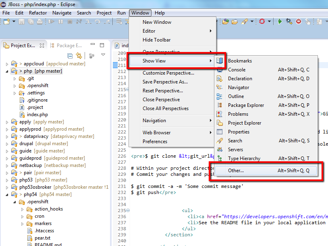The image size is (328, 246).
Task: Open the Project Explorer view menu triangle
Action: (103, 55)
